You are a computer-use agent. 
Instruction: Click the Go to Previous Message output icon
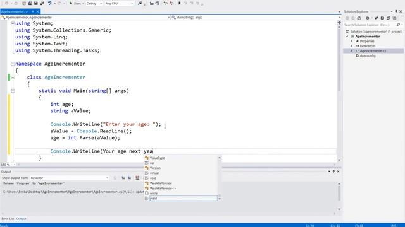123,178
